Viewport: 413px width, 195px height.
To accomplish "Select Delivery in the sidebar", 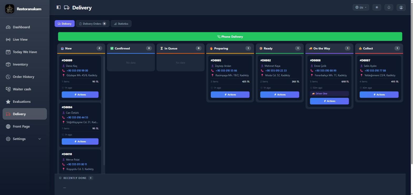I will (25, 114).
